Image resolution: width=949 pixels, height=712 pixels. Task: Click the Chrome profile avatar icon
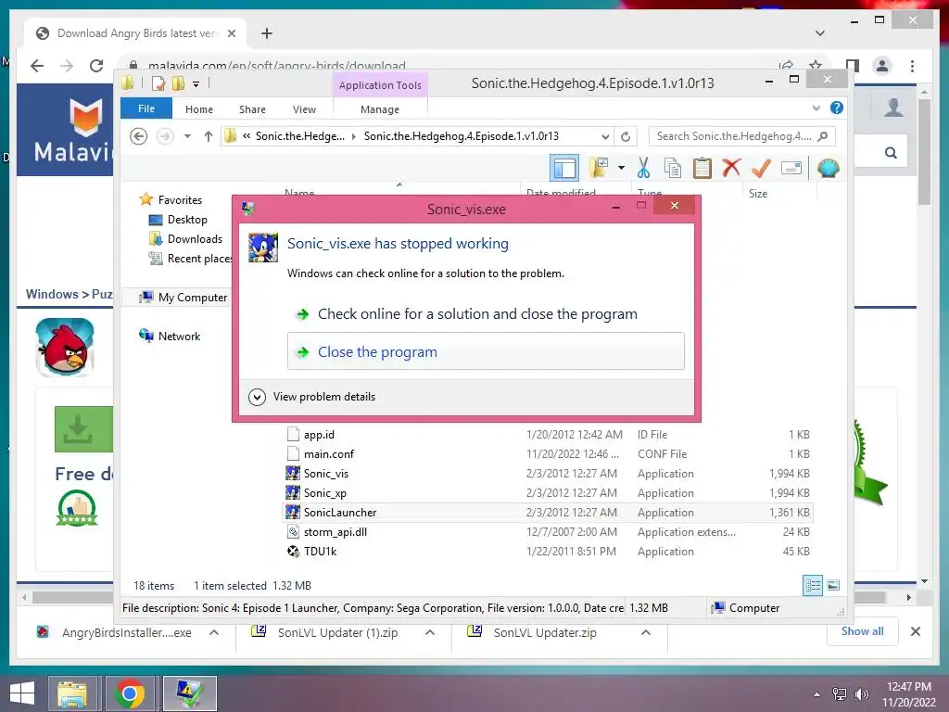[882, 66]
